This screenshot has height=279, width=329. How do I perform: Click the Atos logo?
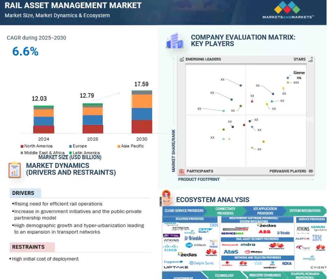[231, 252]
